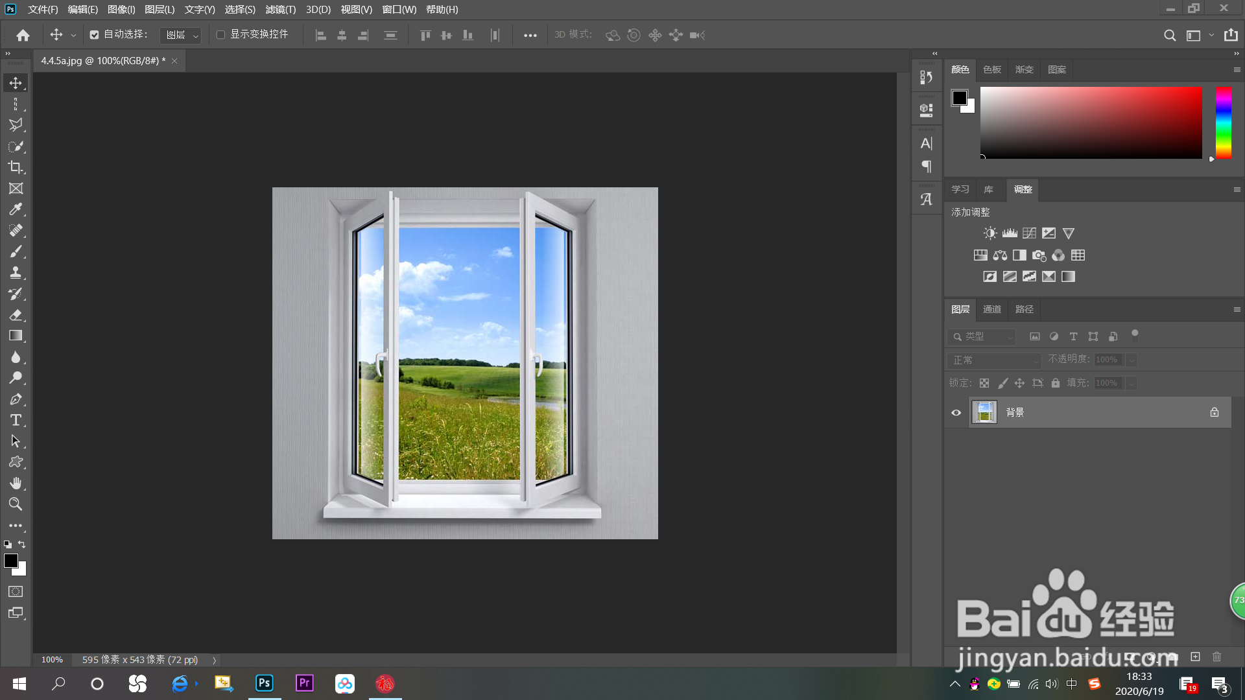The height and width of the screenshot is (700, 1245).
Task: Open the layer filter type dropdown
Action: (x=981, y=336)
